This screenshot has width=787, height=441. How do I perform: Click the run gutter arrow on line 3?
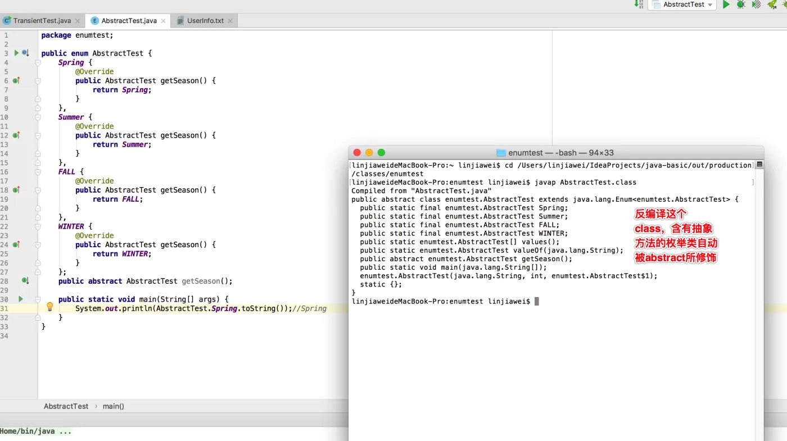click(16, 53)
